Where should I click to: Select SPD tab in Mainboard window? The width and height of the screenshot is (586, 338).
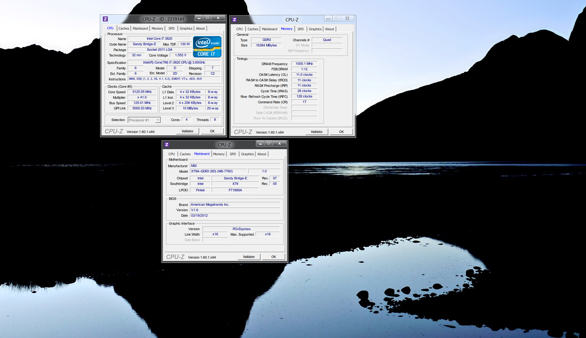[x=233, y=154]
